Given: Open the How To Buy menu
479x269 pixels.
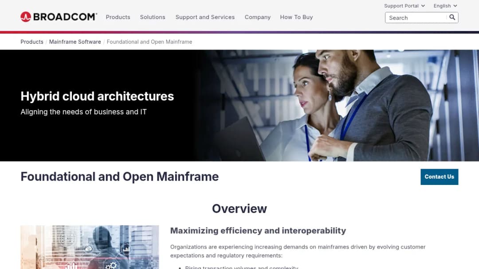Looking at the screenshot, I should (296, 17).
